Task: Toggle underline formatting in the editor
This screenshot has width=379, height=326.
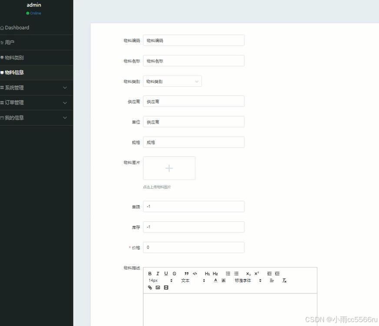Action: coord(166,274)
